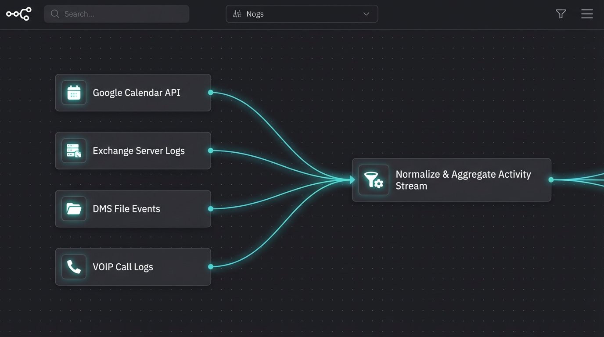Image resolution: width=604 pixels, height=337 pixels.
Task: Click the Exchange Server Logs output port
Action: [211, 151]
